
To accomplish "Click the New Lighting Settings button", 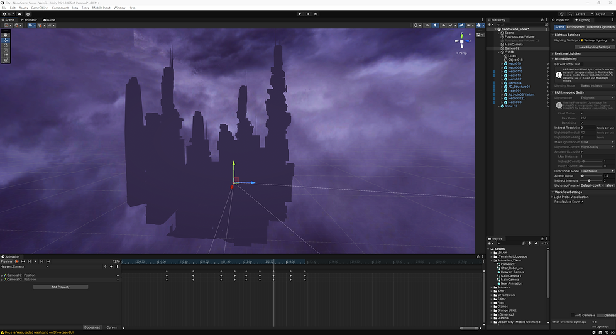I will [x=594, y=47].
